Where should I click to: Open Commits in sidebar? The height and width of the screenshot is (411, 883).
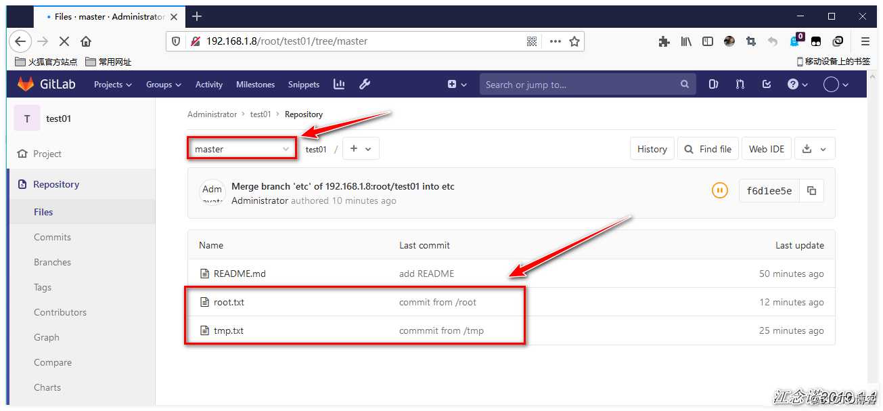pyautogui.click(x=52, y=237)
